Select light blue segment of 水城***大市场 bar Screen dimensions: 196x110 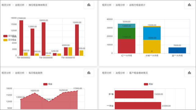tap(152, 33)
